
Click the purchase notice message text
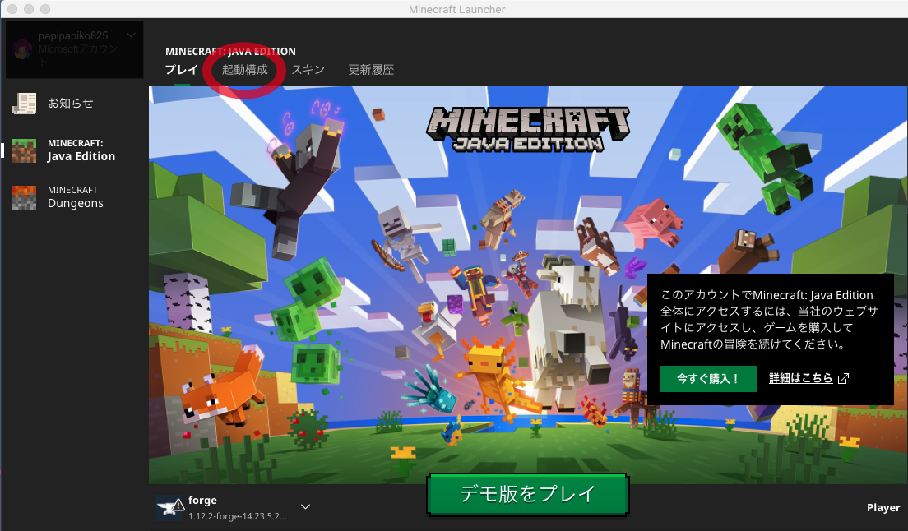click(769, 319)
